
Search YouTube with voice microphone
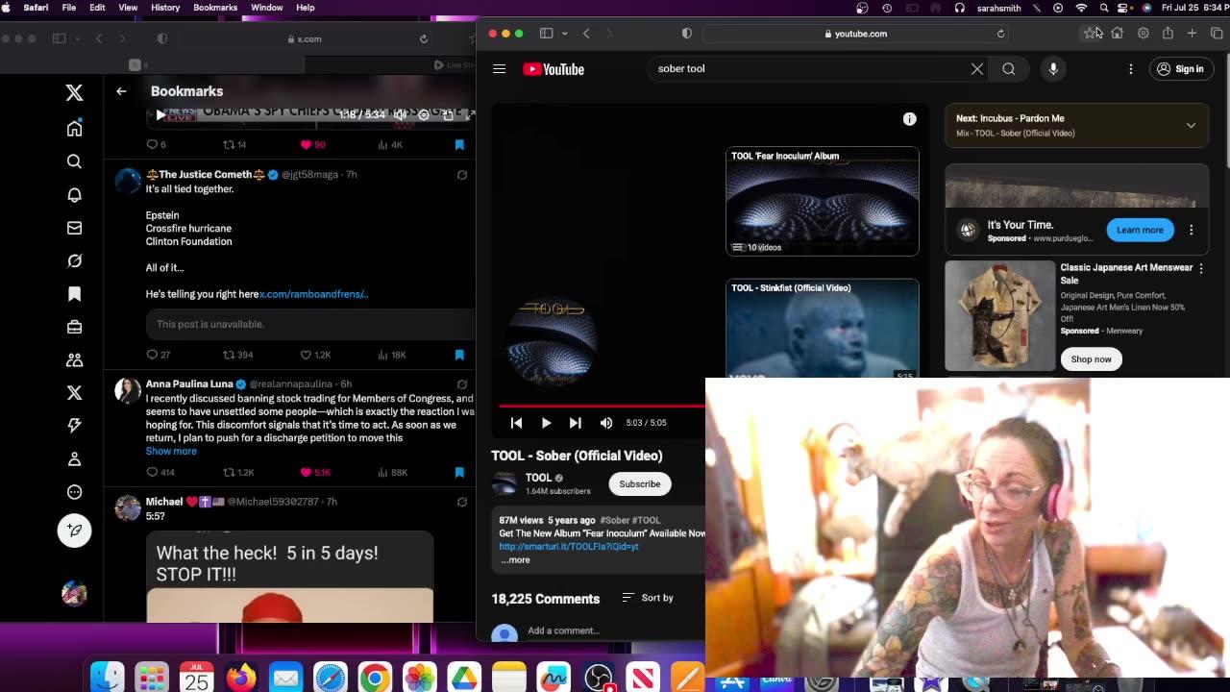1053,69
